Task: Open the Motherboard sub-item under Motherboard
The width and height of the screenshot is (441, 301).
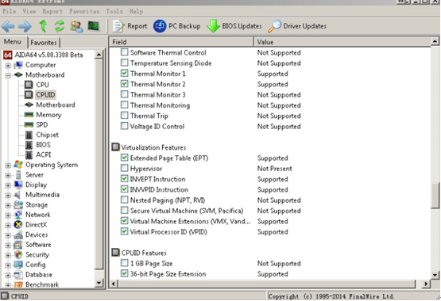Action: pyautogui.click(x=56, y=105)
